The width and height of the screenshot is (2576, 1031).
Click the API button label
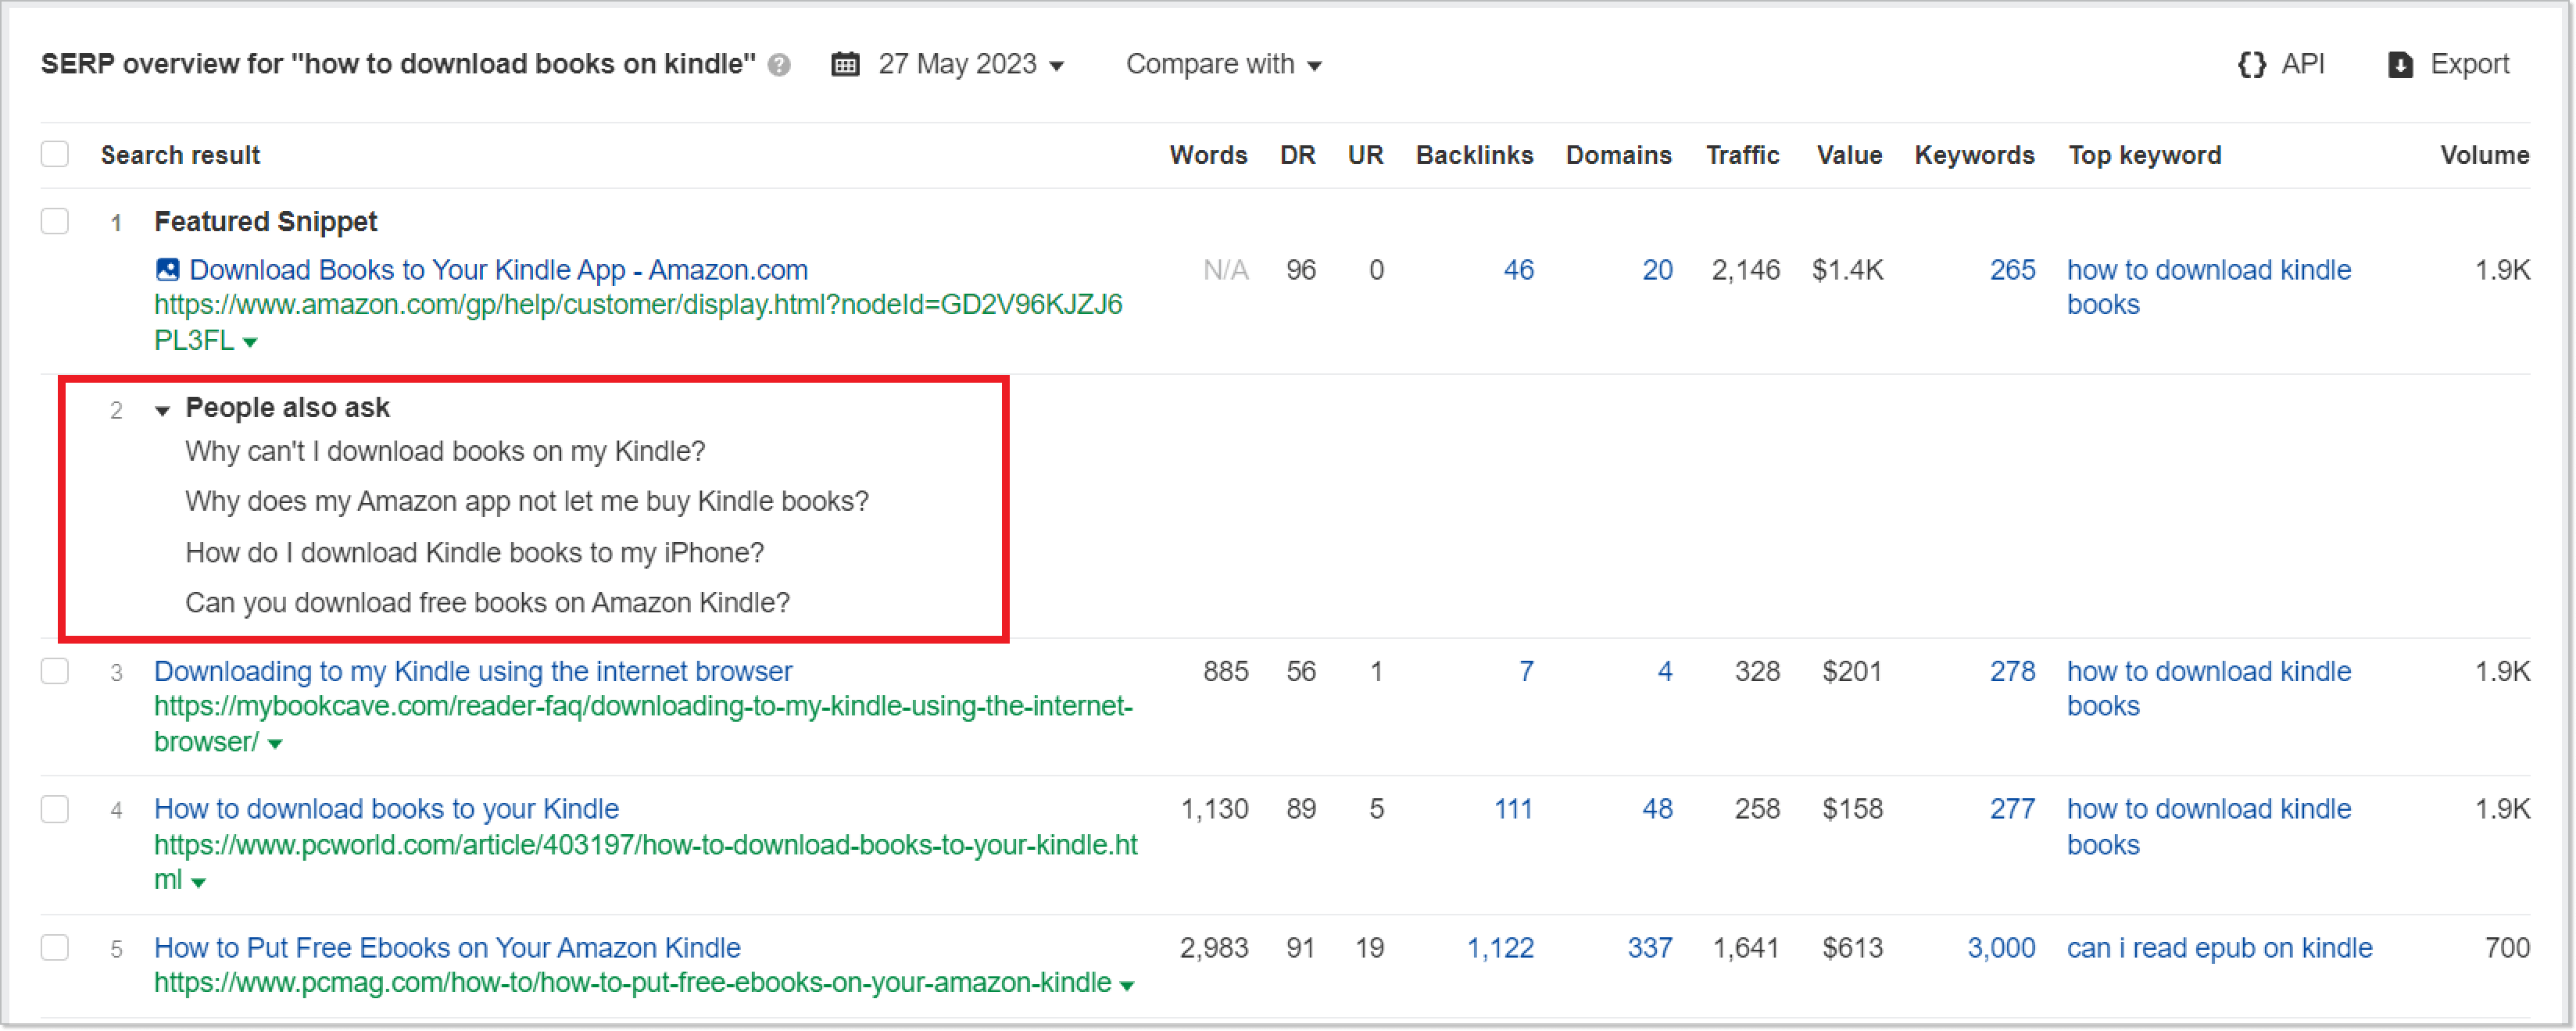pyautogui.click(x=2302, y=65)
